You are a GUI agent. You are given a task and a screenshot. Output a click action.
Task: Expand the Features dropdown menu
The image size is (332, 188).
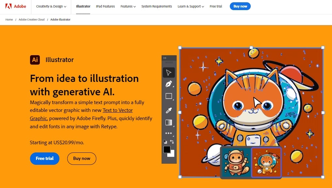coord(128,6)
